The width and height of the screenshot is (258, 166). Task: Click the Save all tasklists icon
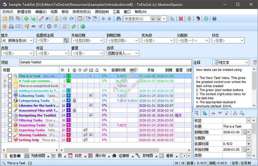18,19
